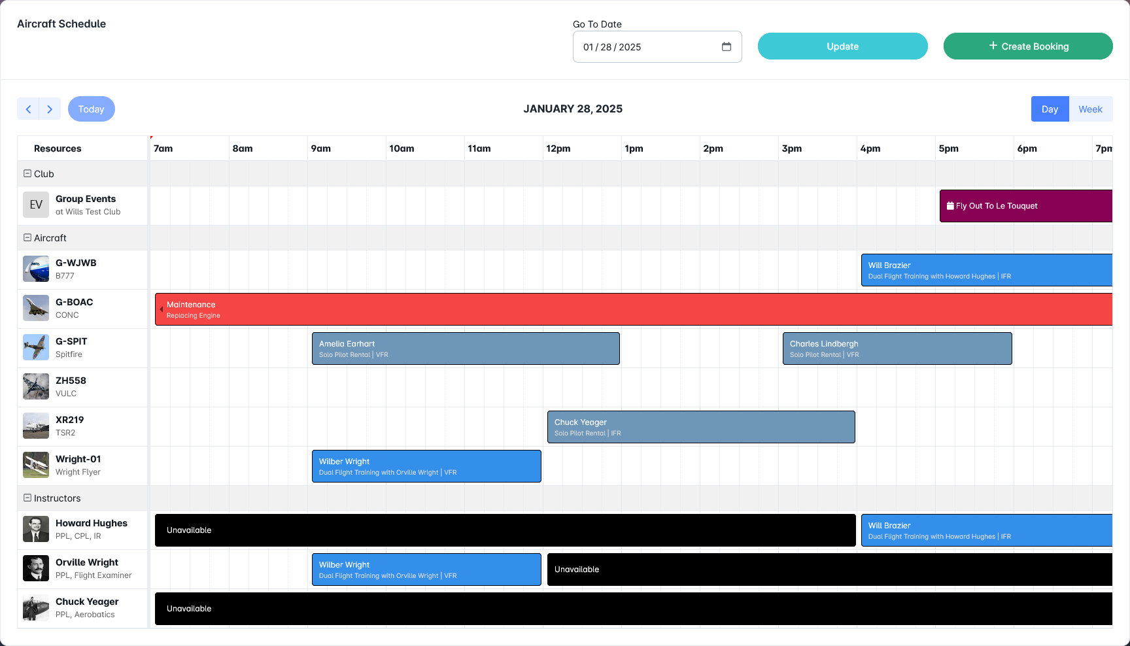Click the Update button
Image resolution: width=1130 pixels, height=646 pixels.
coord(842,46)
